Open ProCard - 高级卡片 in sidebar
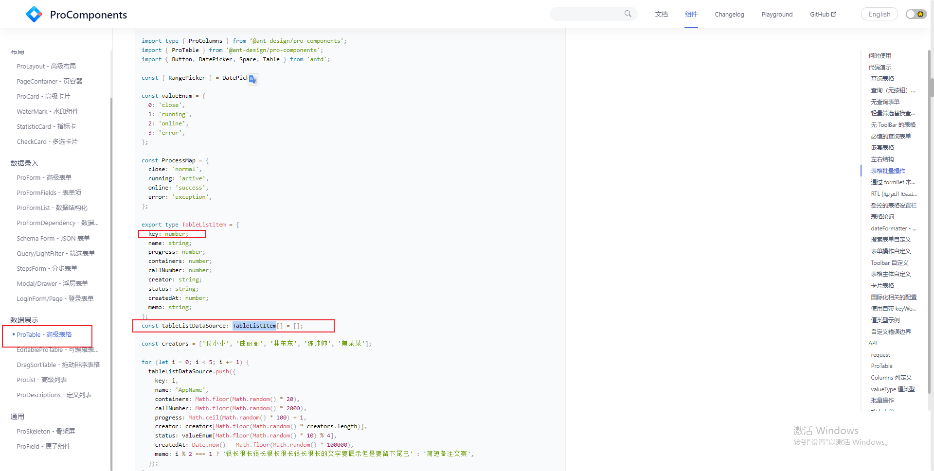Image resolution: width=934 pixels, height=471 pixels. click(x=43, y=96)
